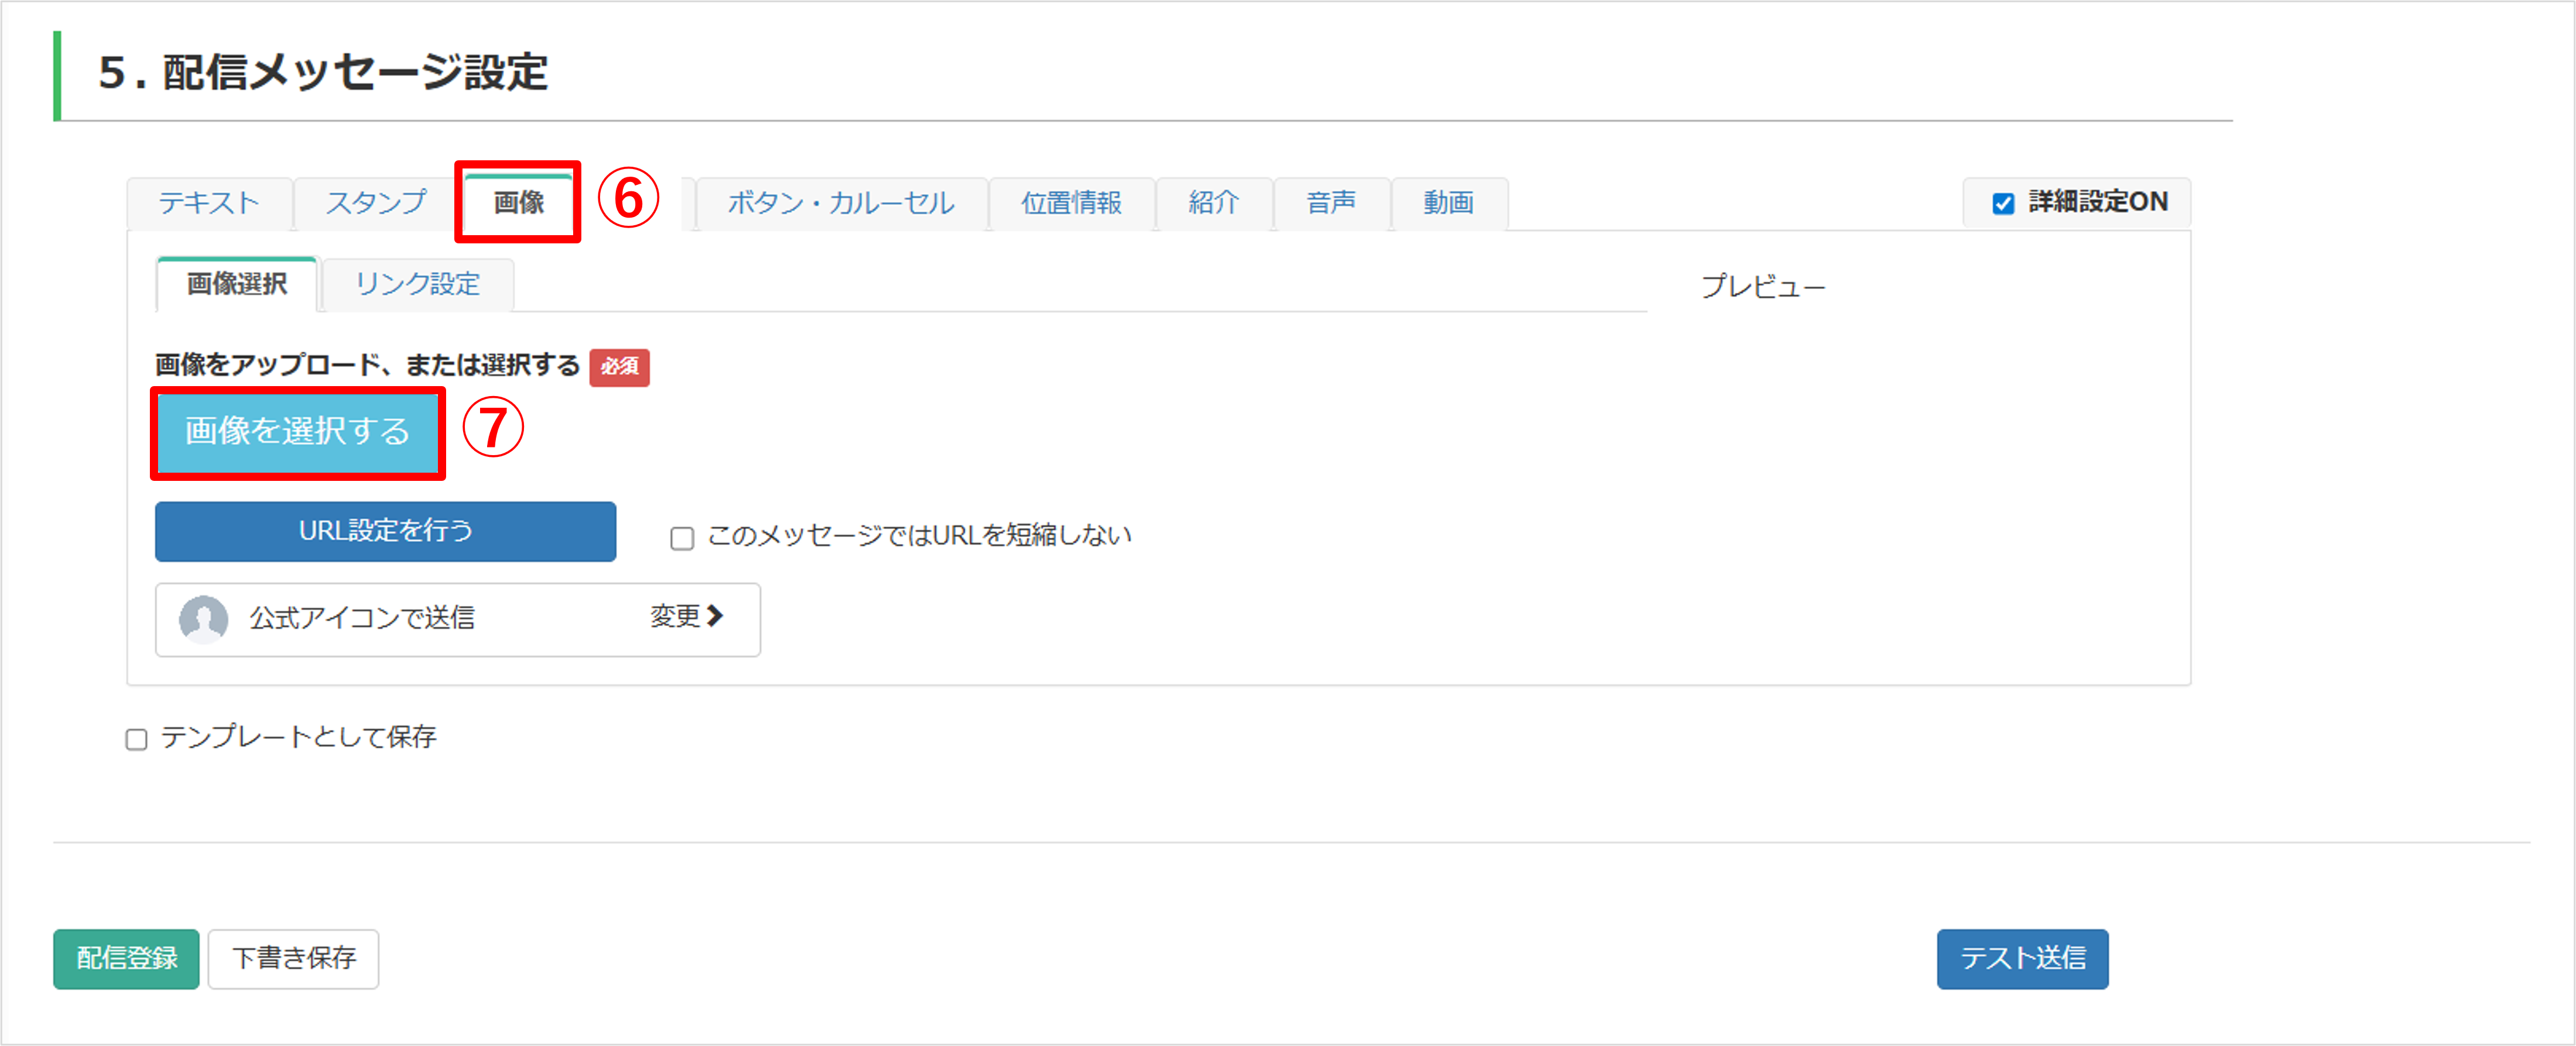2576x1046 pixels.
Task: Open the スタンプ tab
Action: [376, 204]
